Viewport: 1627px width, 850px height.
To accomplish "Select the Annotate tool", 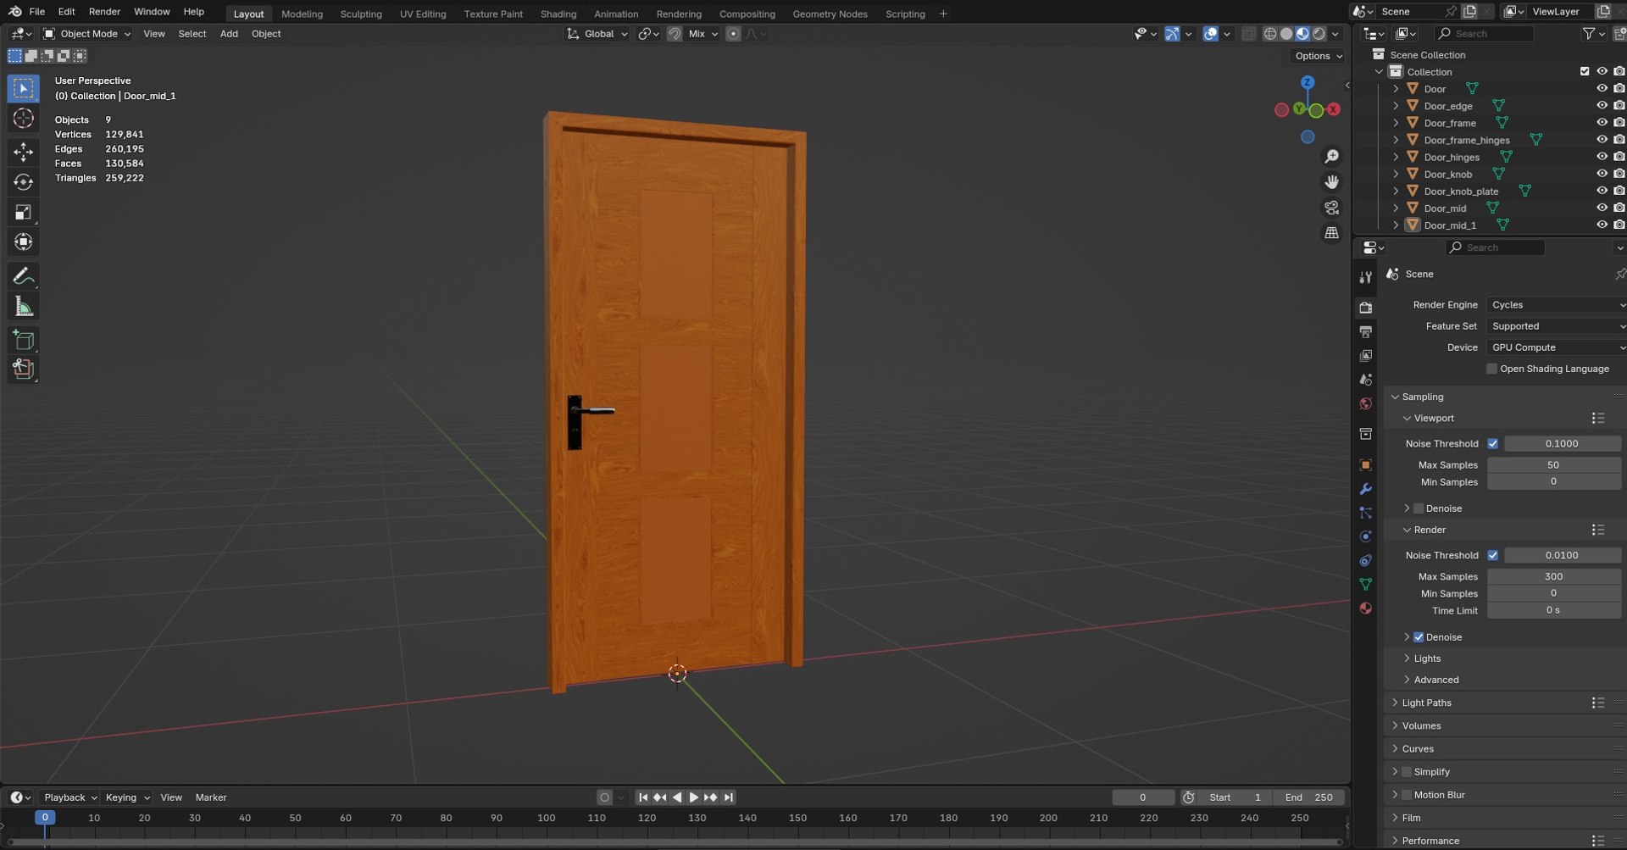I will point(24,276).
